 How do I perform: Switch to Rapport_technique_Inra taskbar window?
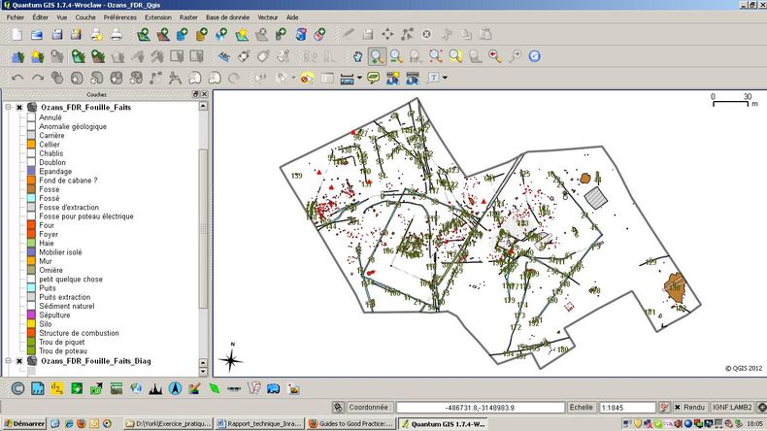point(259,423)
